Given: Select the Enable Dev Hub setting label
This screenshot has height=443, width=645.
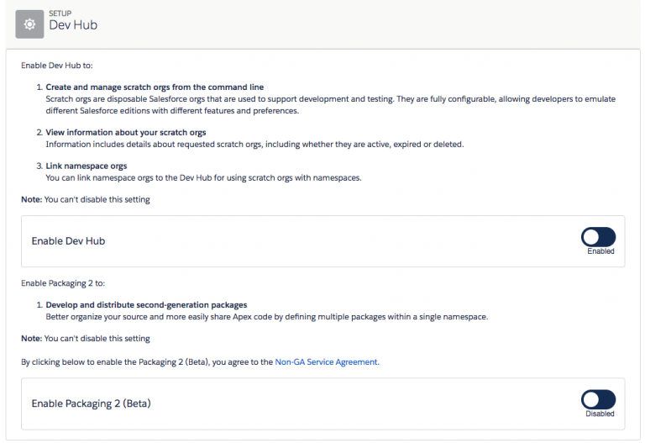Looking at the screenshot, I should point(68,241).
